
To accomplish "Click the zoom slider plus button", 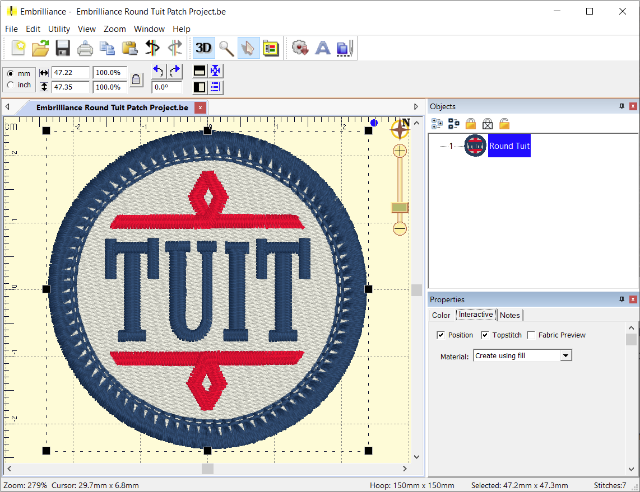I will 400,150.
